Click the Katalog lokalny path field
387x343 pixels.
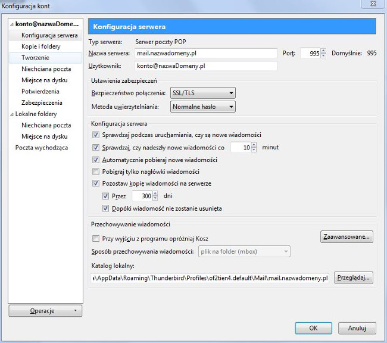click(x=210, y=278)
